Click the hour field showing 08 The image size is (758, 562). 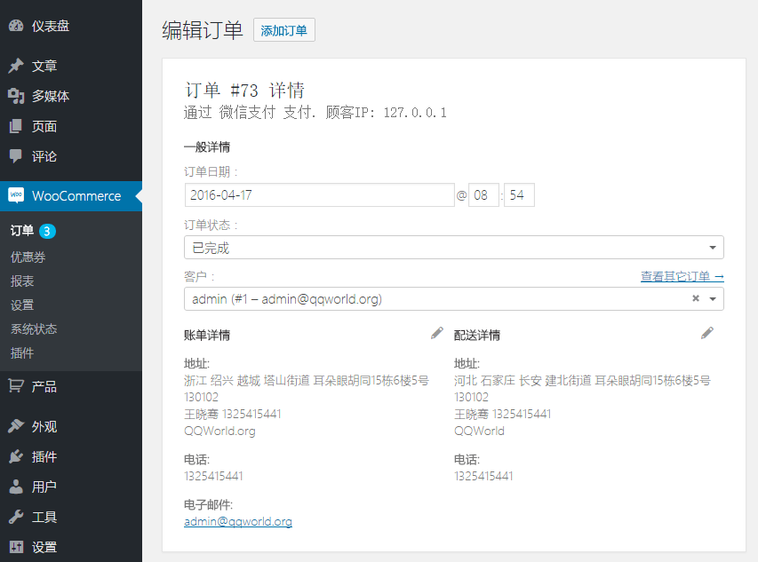pyautogui.click(x=483, y=195)
